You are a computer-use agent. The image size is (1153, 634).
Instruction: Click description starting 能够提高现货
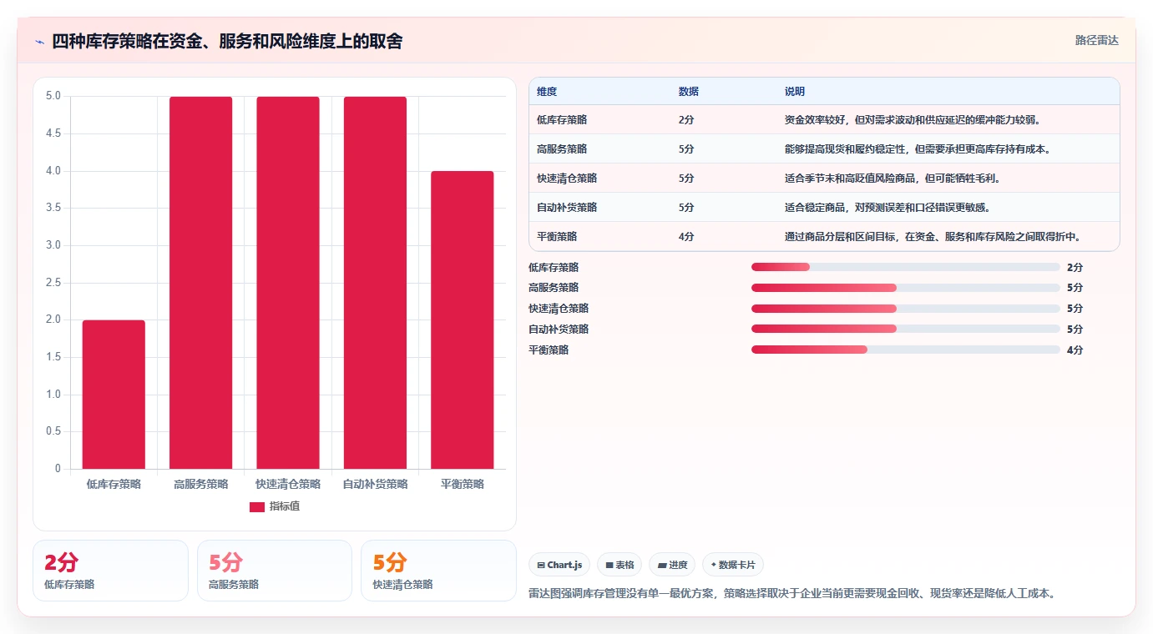918,148
